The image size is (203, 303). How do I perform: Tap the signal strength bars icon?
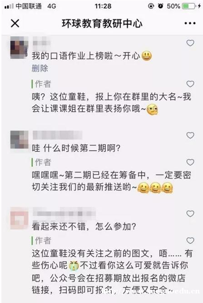pos(9,6)
